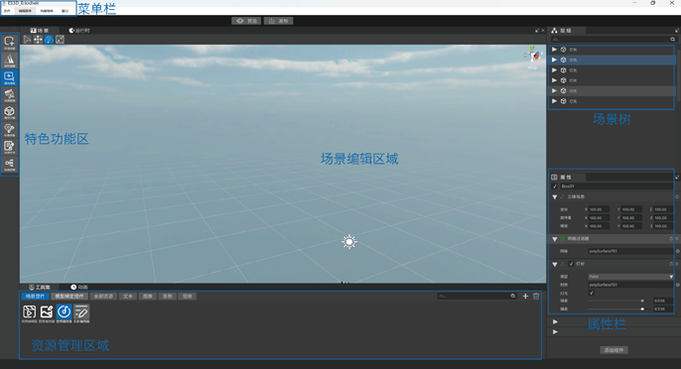This screenshot has width=681, height=369.
Task: Click cube icon of the blue selected hierarchy row
Action: click(563, 60)
